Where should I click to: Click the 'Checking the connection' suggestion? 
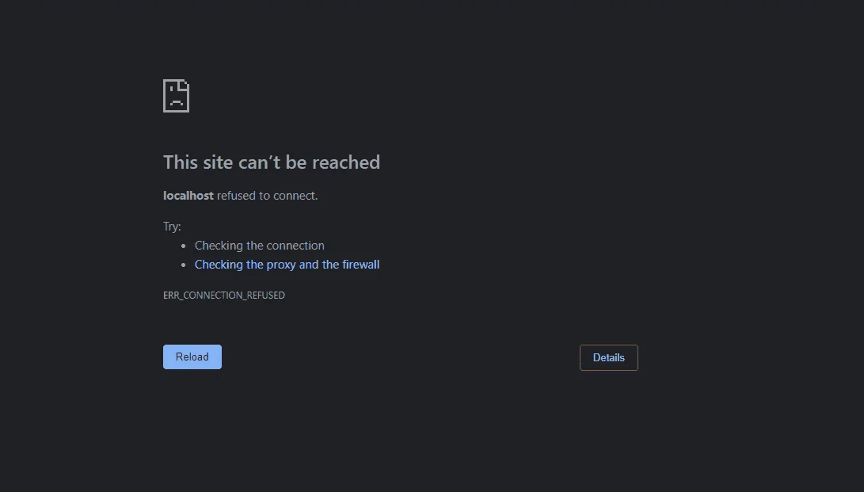(x=260, y=246)
